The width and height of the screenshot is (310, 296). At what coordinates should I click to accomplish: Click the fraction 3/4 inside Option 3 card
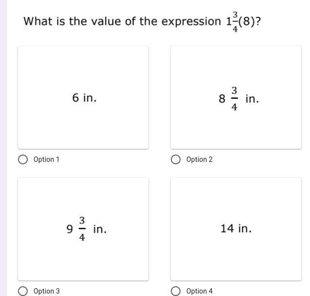tap(82, 229)
